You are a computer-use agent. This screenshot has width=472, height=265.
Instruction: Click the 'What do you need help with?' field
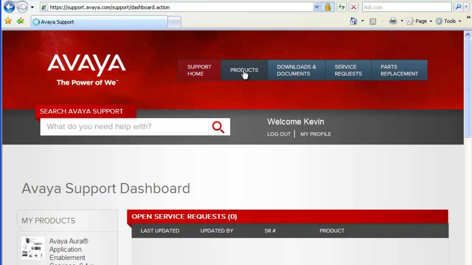coord(124,127)
